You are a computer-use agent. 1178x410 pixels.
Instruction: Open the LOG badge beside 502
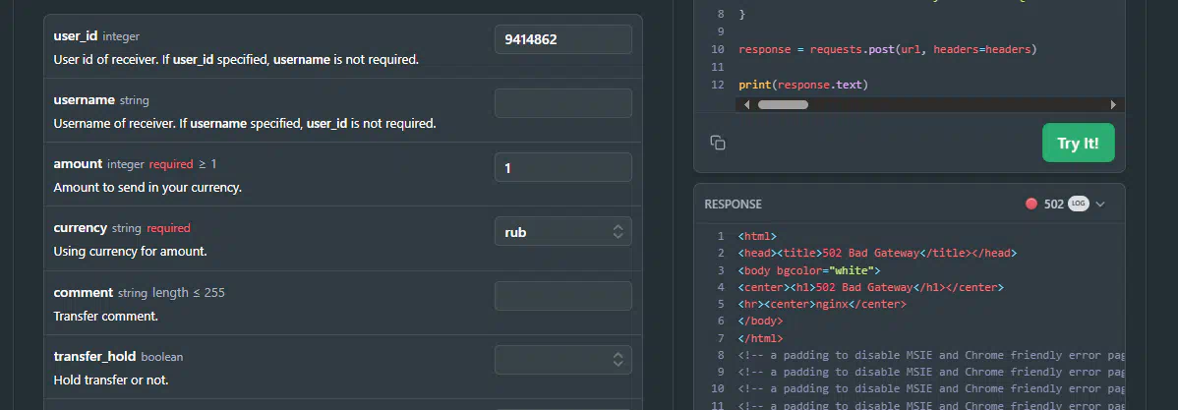(1078, 205)
